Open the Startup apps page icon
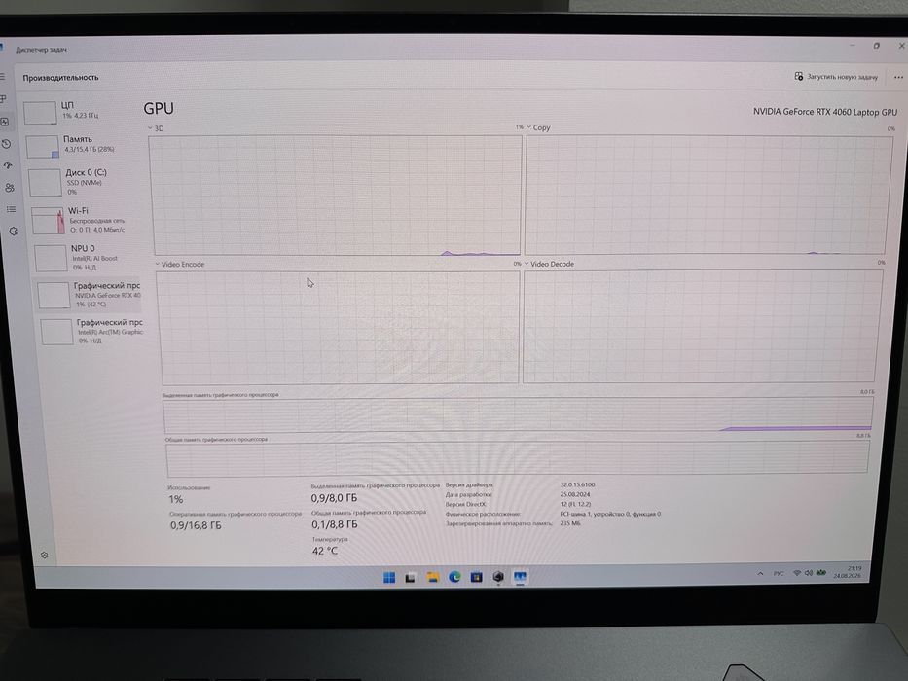 [8, 165]
